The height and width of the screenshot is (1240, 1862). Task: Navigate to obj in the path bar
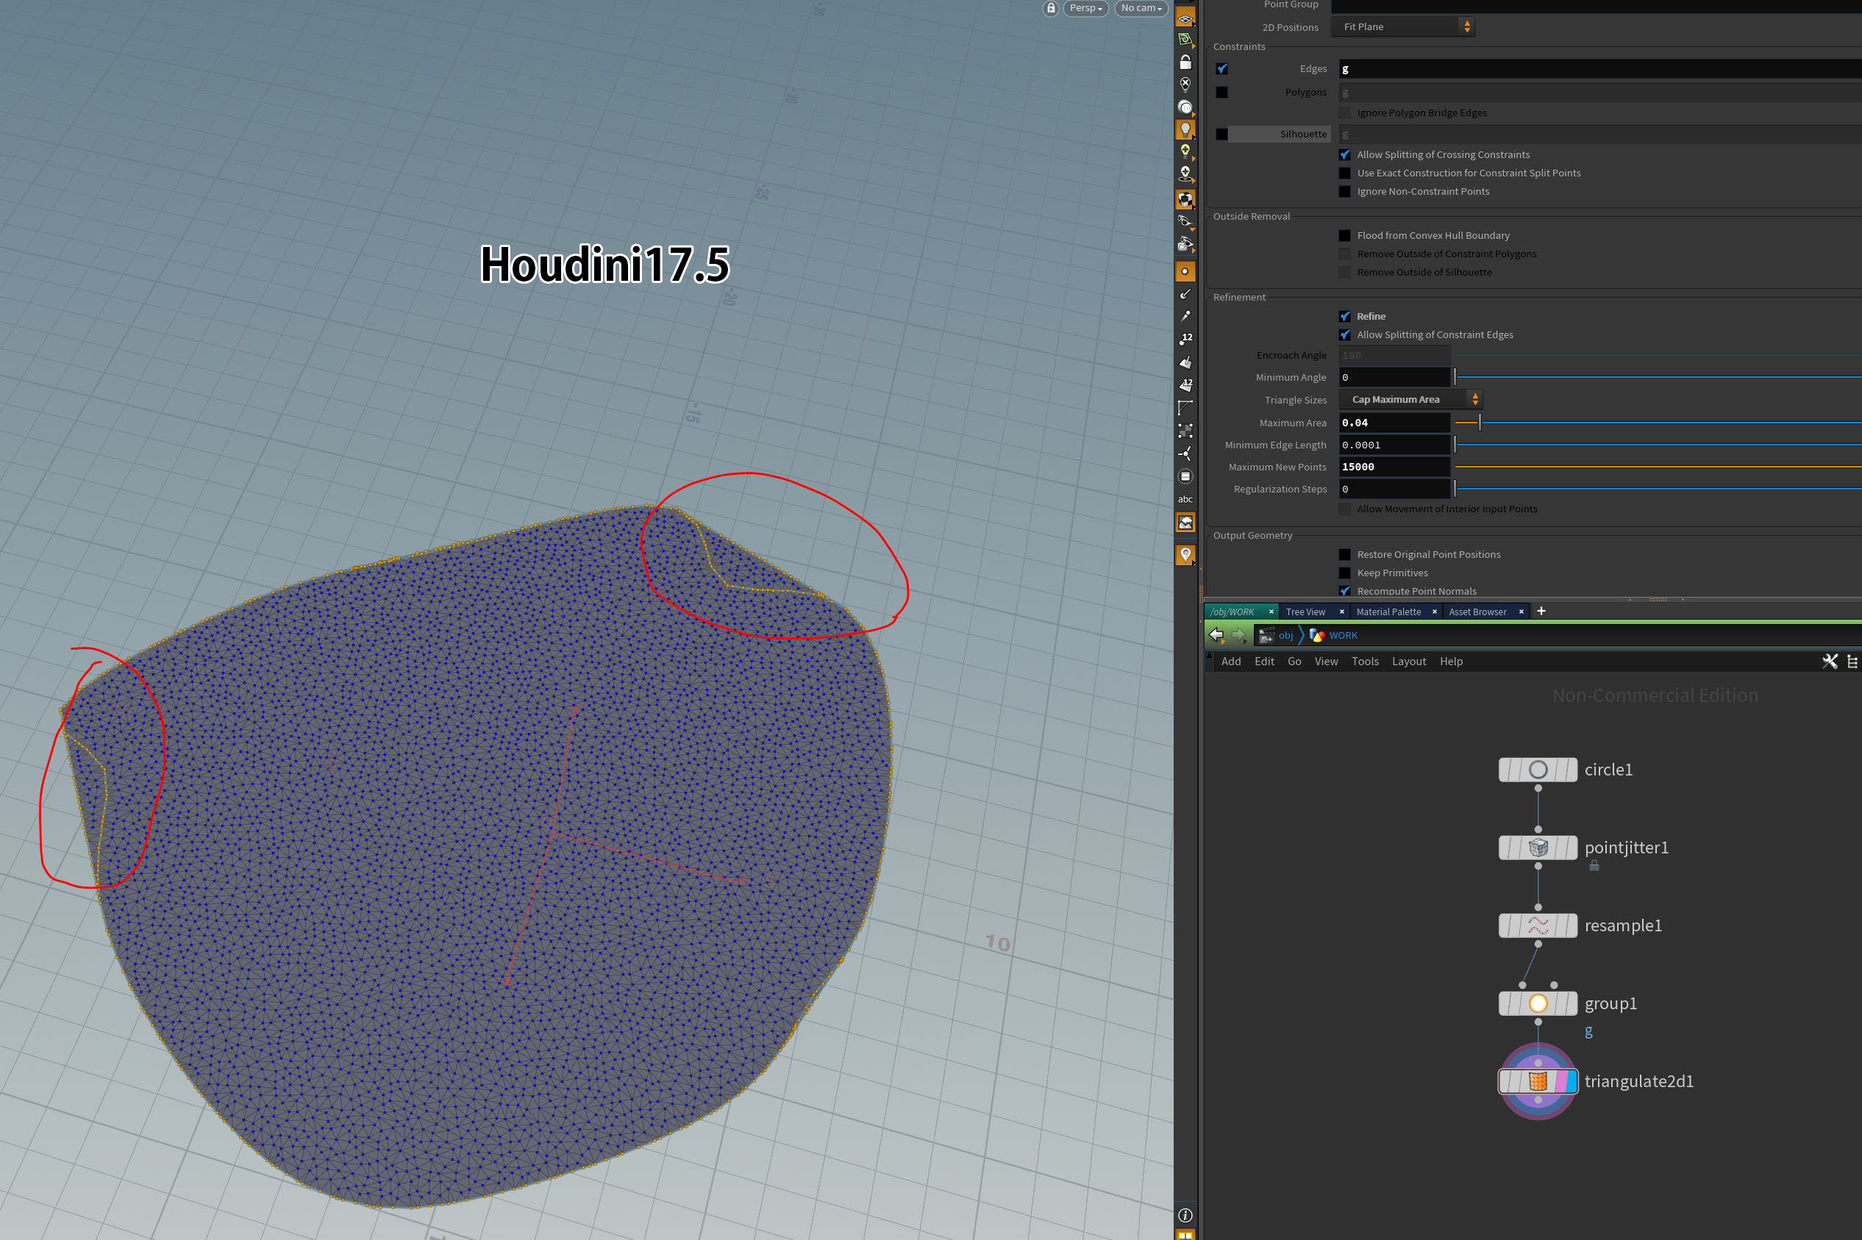click(x=1285, y=635)
